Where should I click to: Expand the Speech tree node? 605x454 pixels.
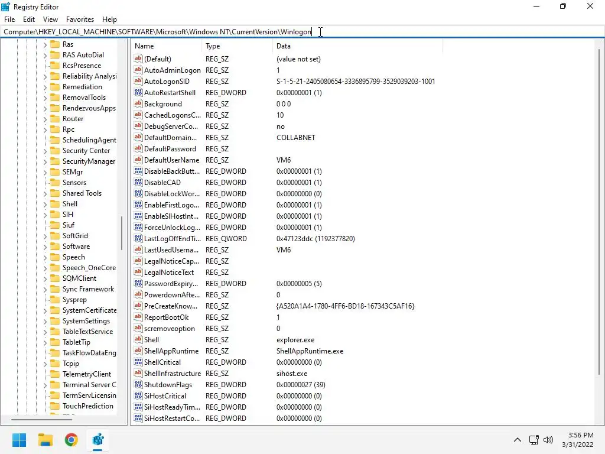(45, 258)
